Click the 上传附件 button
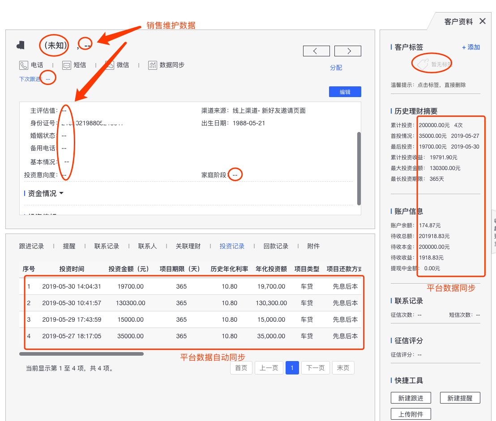The height and width of the screenshot is (421, 496). point(410,414)
